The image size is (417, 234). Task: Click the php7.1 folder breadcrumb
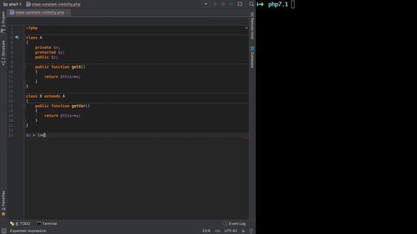[x=12, y=5]
